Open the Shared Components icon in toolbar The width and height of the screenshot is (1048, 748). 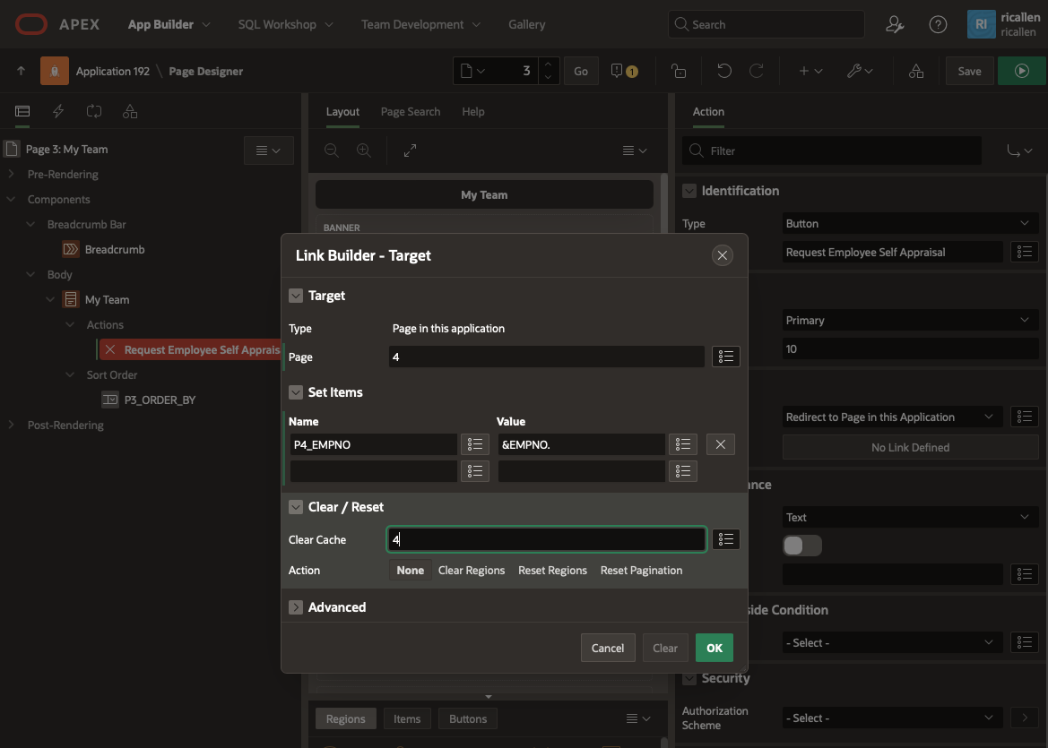pyautogui.click(x=915, y=71)
